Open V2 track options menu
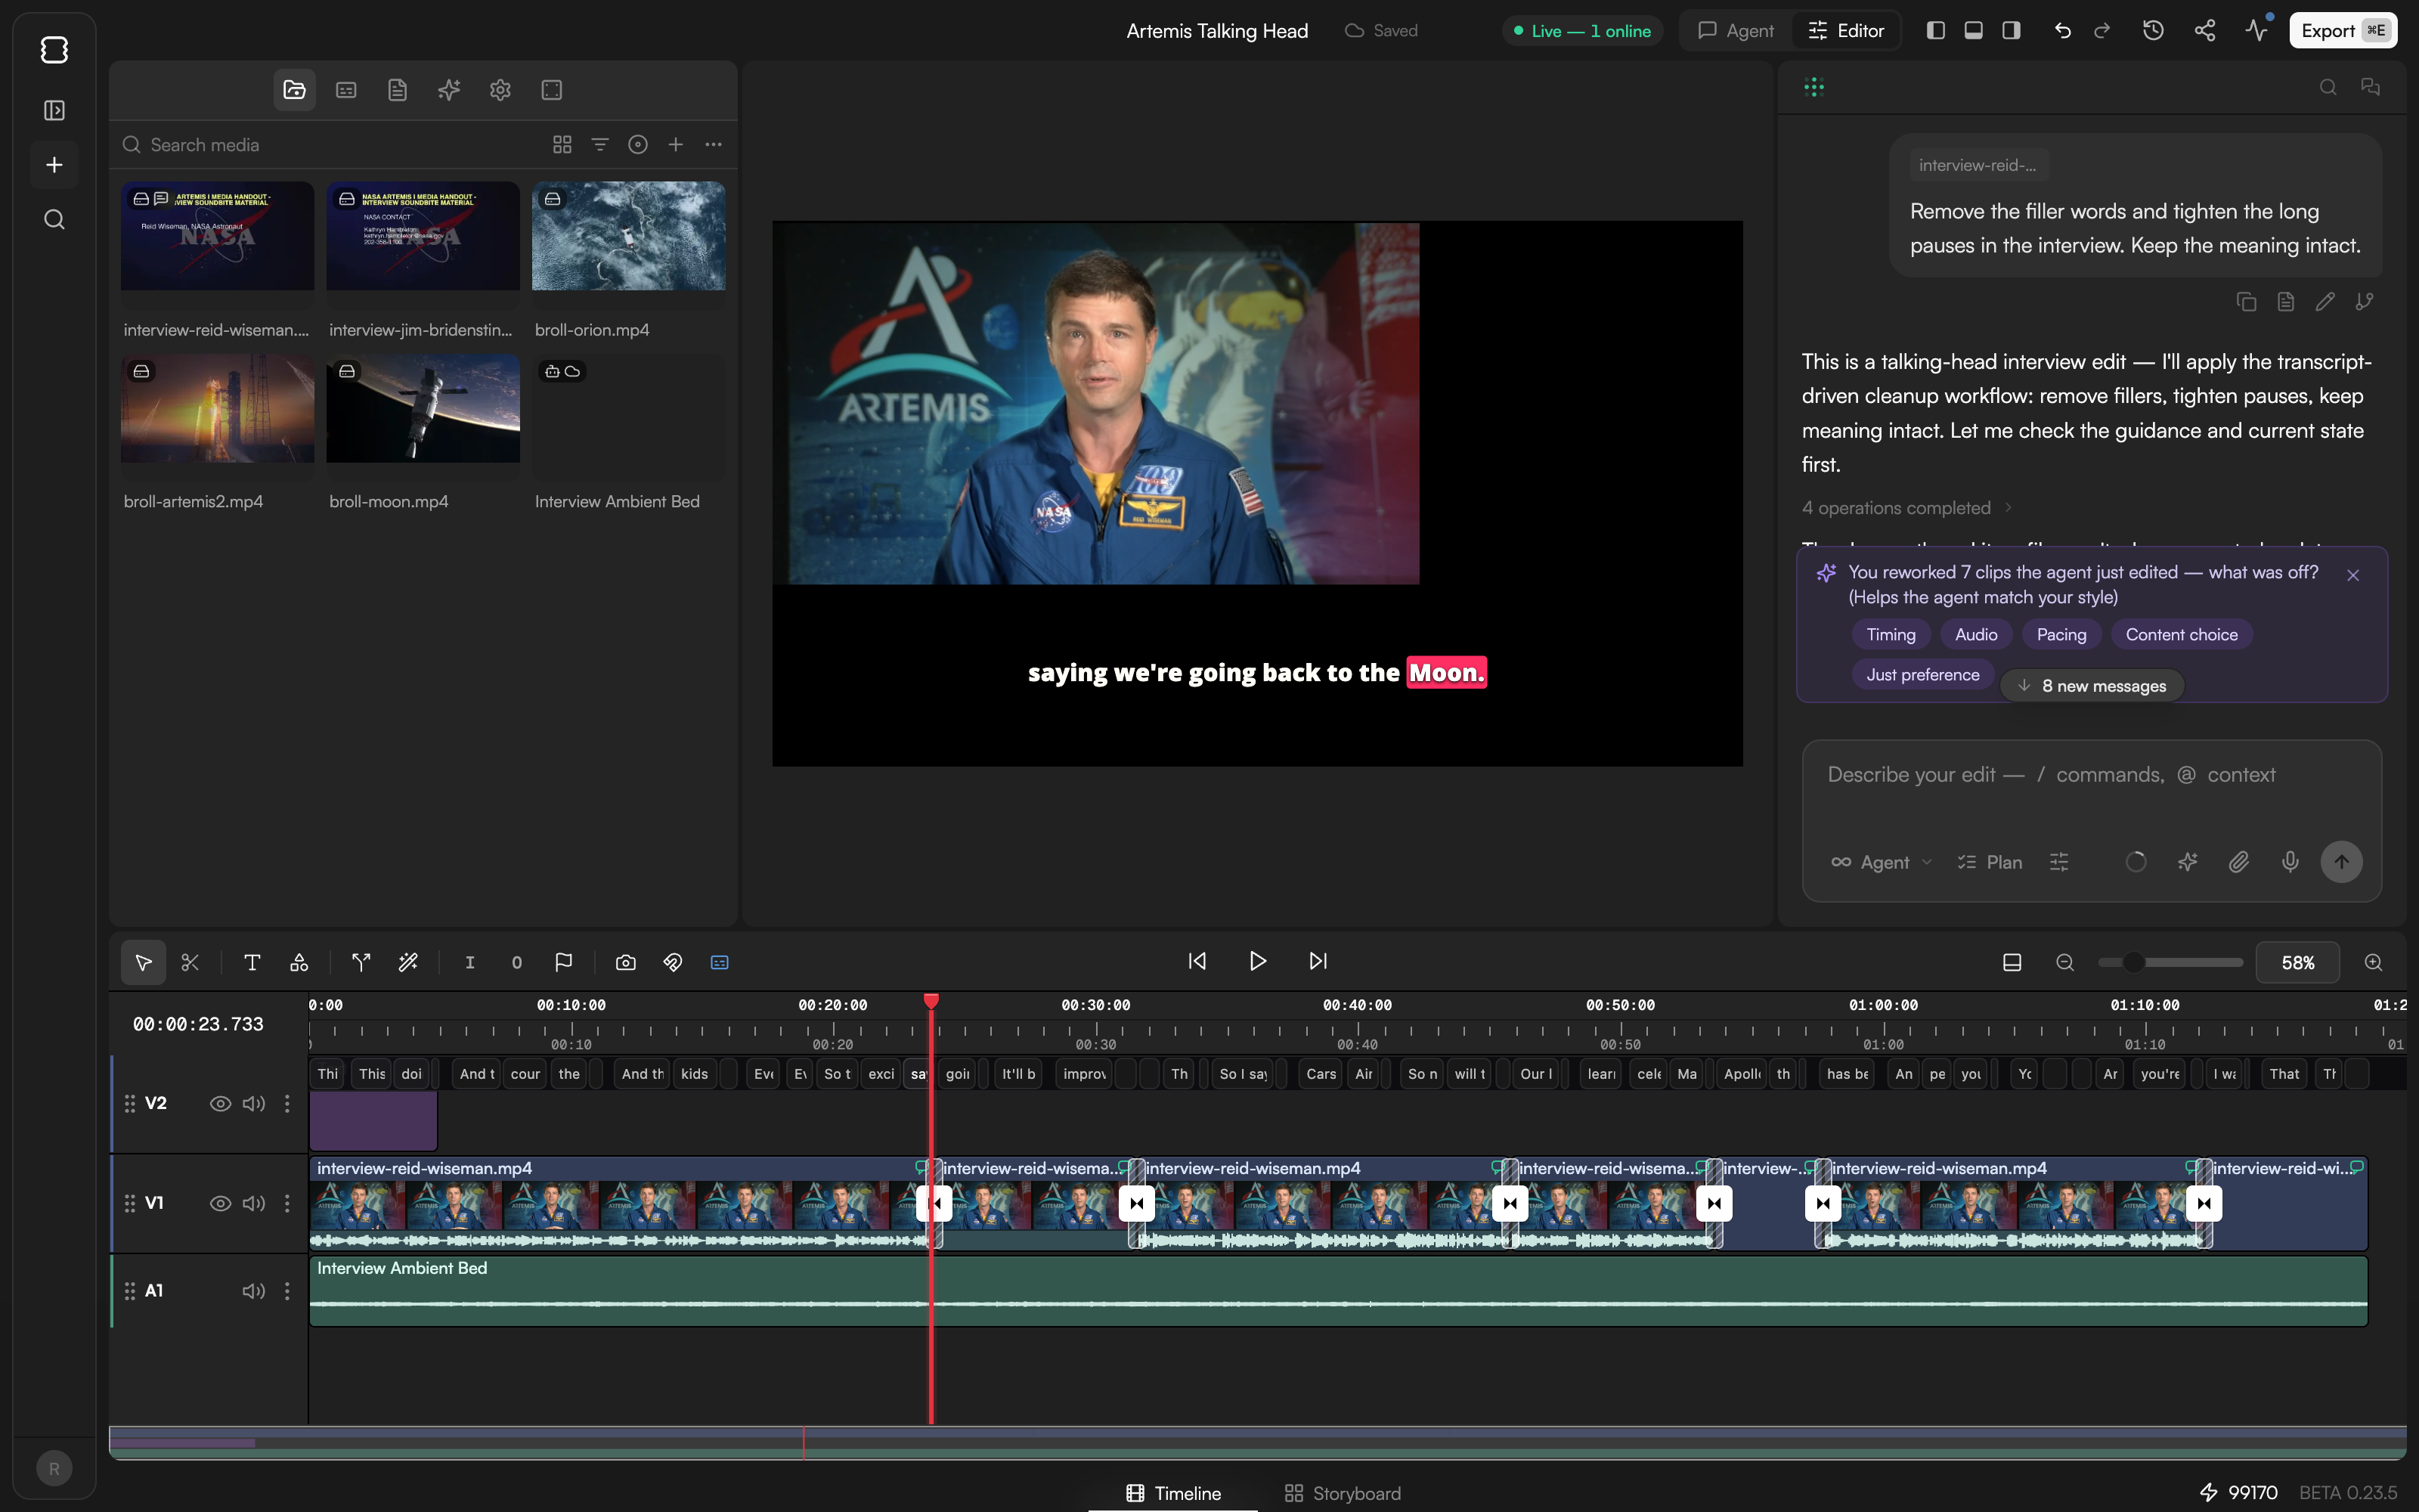The width and height of the screenshot is (2419, 1512). (287, 1103)
